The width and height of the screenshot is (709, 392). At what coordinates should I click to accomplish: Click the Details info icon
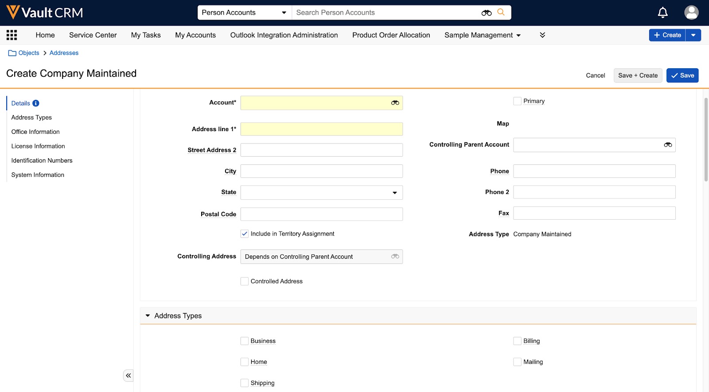pos(36,103)
